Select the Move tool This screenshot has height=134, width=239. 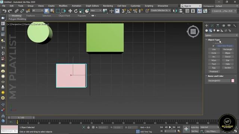[70, 11]
